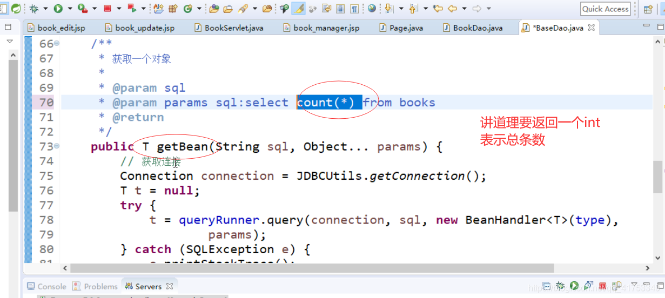Toggle Block Selection Mode icon

[x=340, y=9]
